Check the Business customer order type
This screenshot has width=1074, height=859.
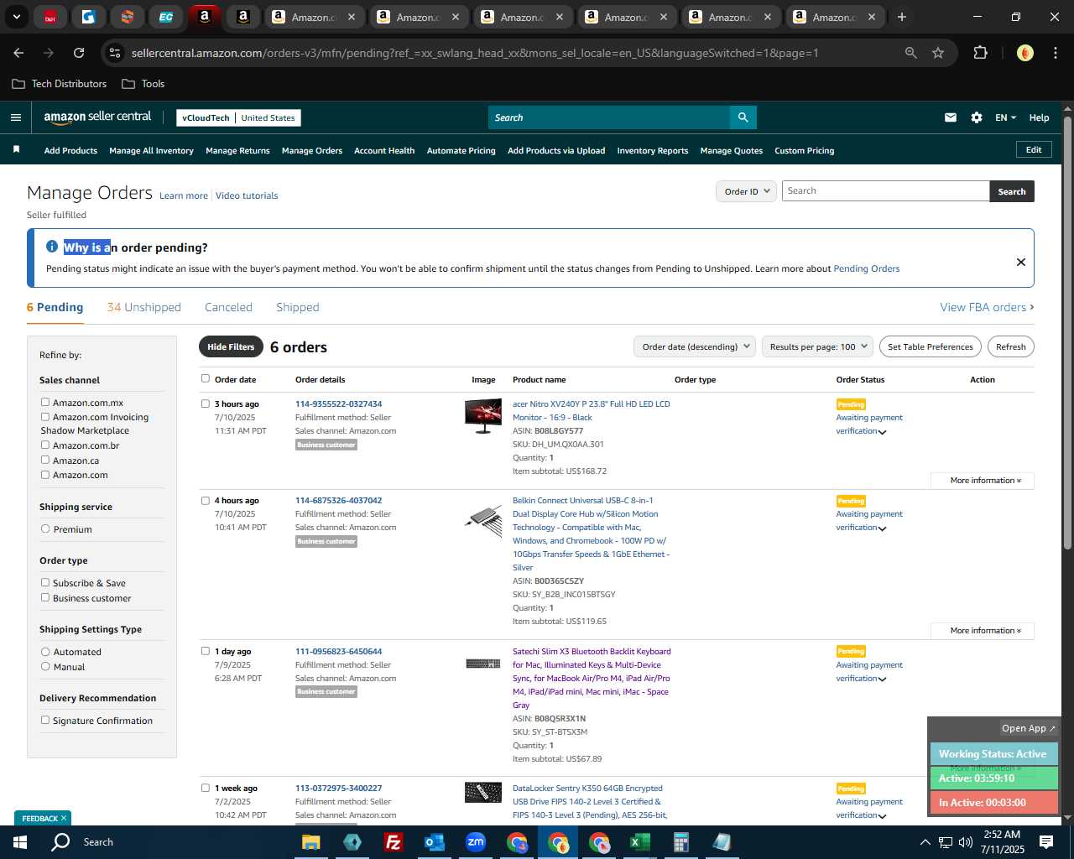coord(45,597)
